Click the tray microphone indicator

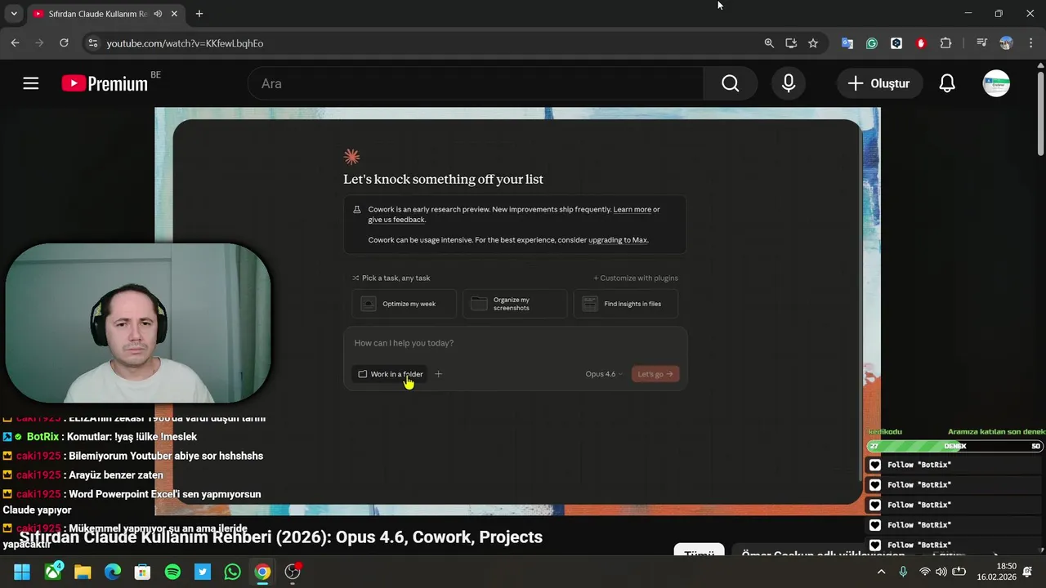pos(903,572)
